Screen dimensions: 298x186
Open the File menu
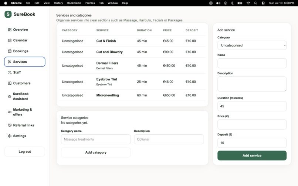(x=28, y=3)
